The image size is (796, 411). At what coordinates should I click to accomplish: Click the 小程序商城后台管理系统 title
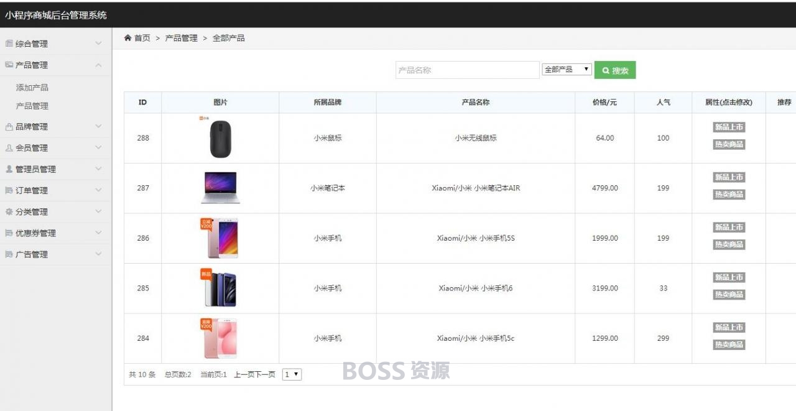pos(56,15)
